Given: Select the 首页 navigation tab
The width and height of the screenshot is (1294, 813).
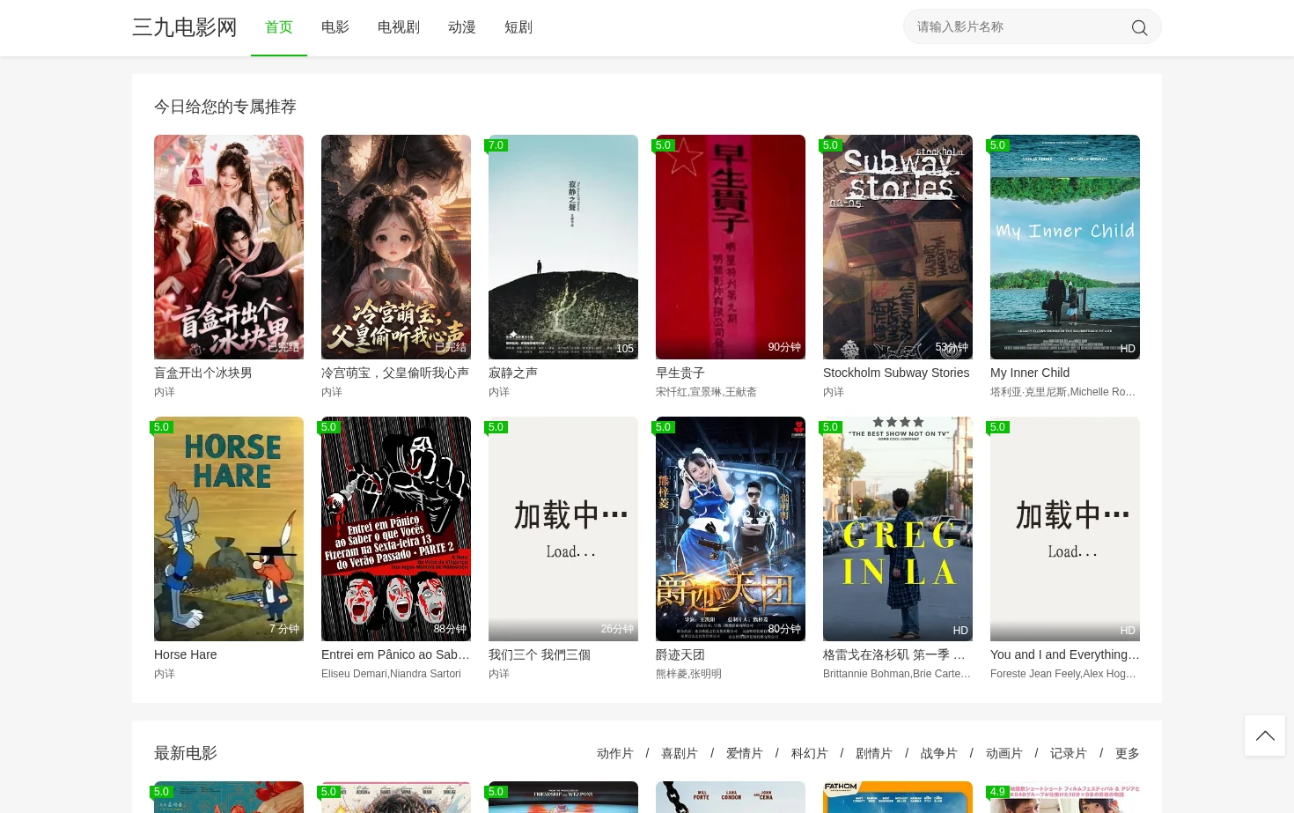Looking at the screenshot, I should [x=279, y=27].
